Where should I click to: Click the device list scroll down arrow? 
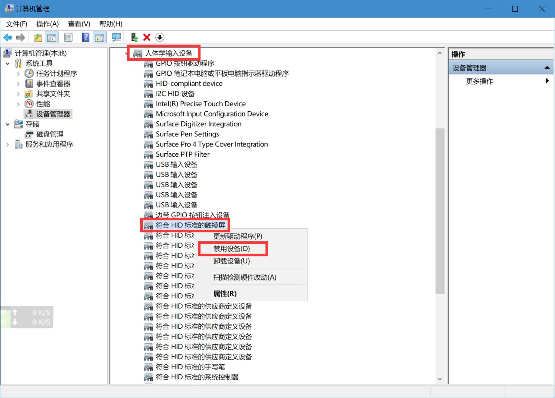(440, 379)
